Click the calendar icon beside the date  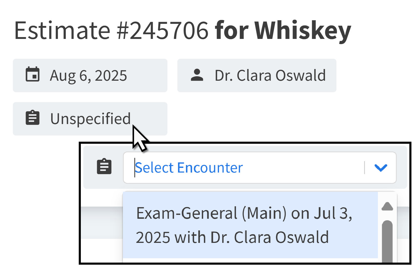point(32,74)
